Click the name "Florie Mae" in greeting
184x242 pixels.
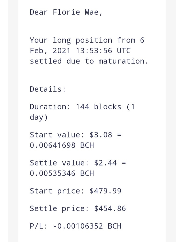pos(76,12)
